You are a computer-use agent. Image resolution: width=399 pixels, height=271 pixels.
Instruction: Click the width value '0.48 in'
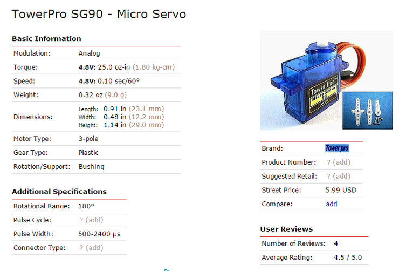tap(115, 117)
